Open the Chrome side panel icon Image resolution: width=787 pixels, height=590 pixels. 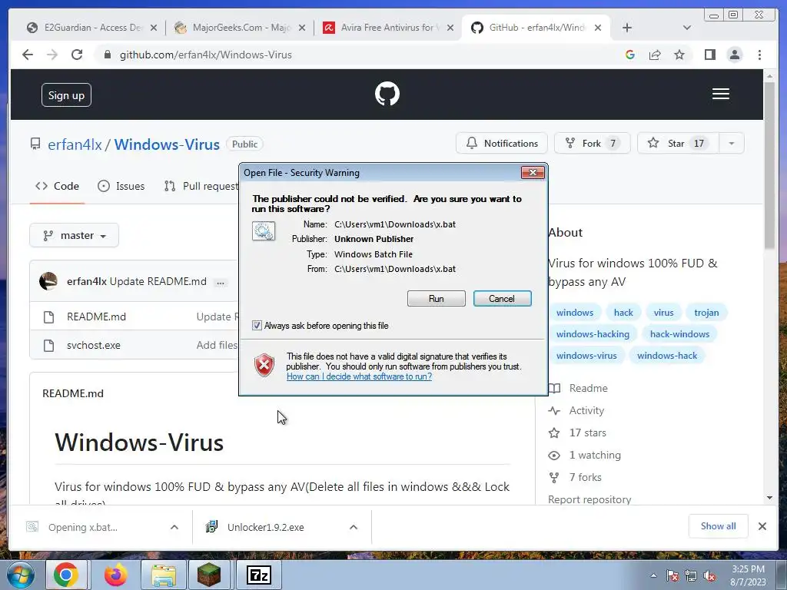pyautogui.click(x=709, y=55)
